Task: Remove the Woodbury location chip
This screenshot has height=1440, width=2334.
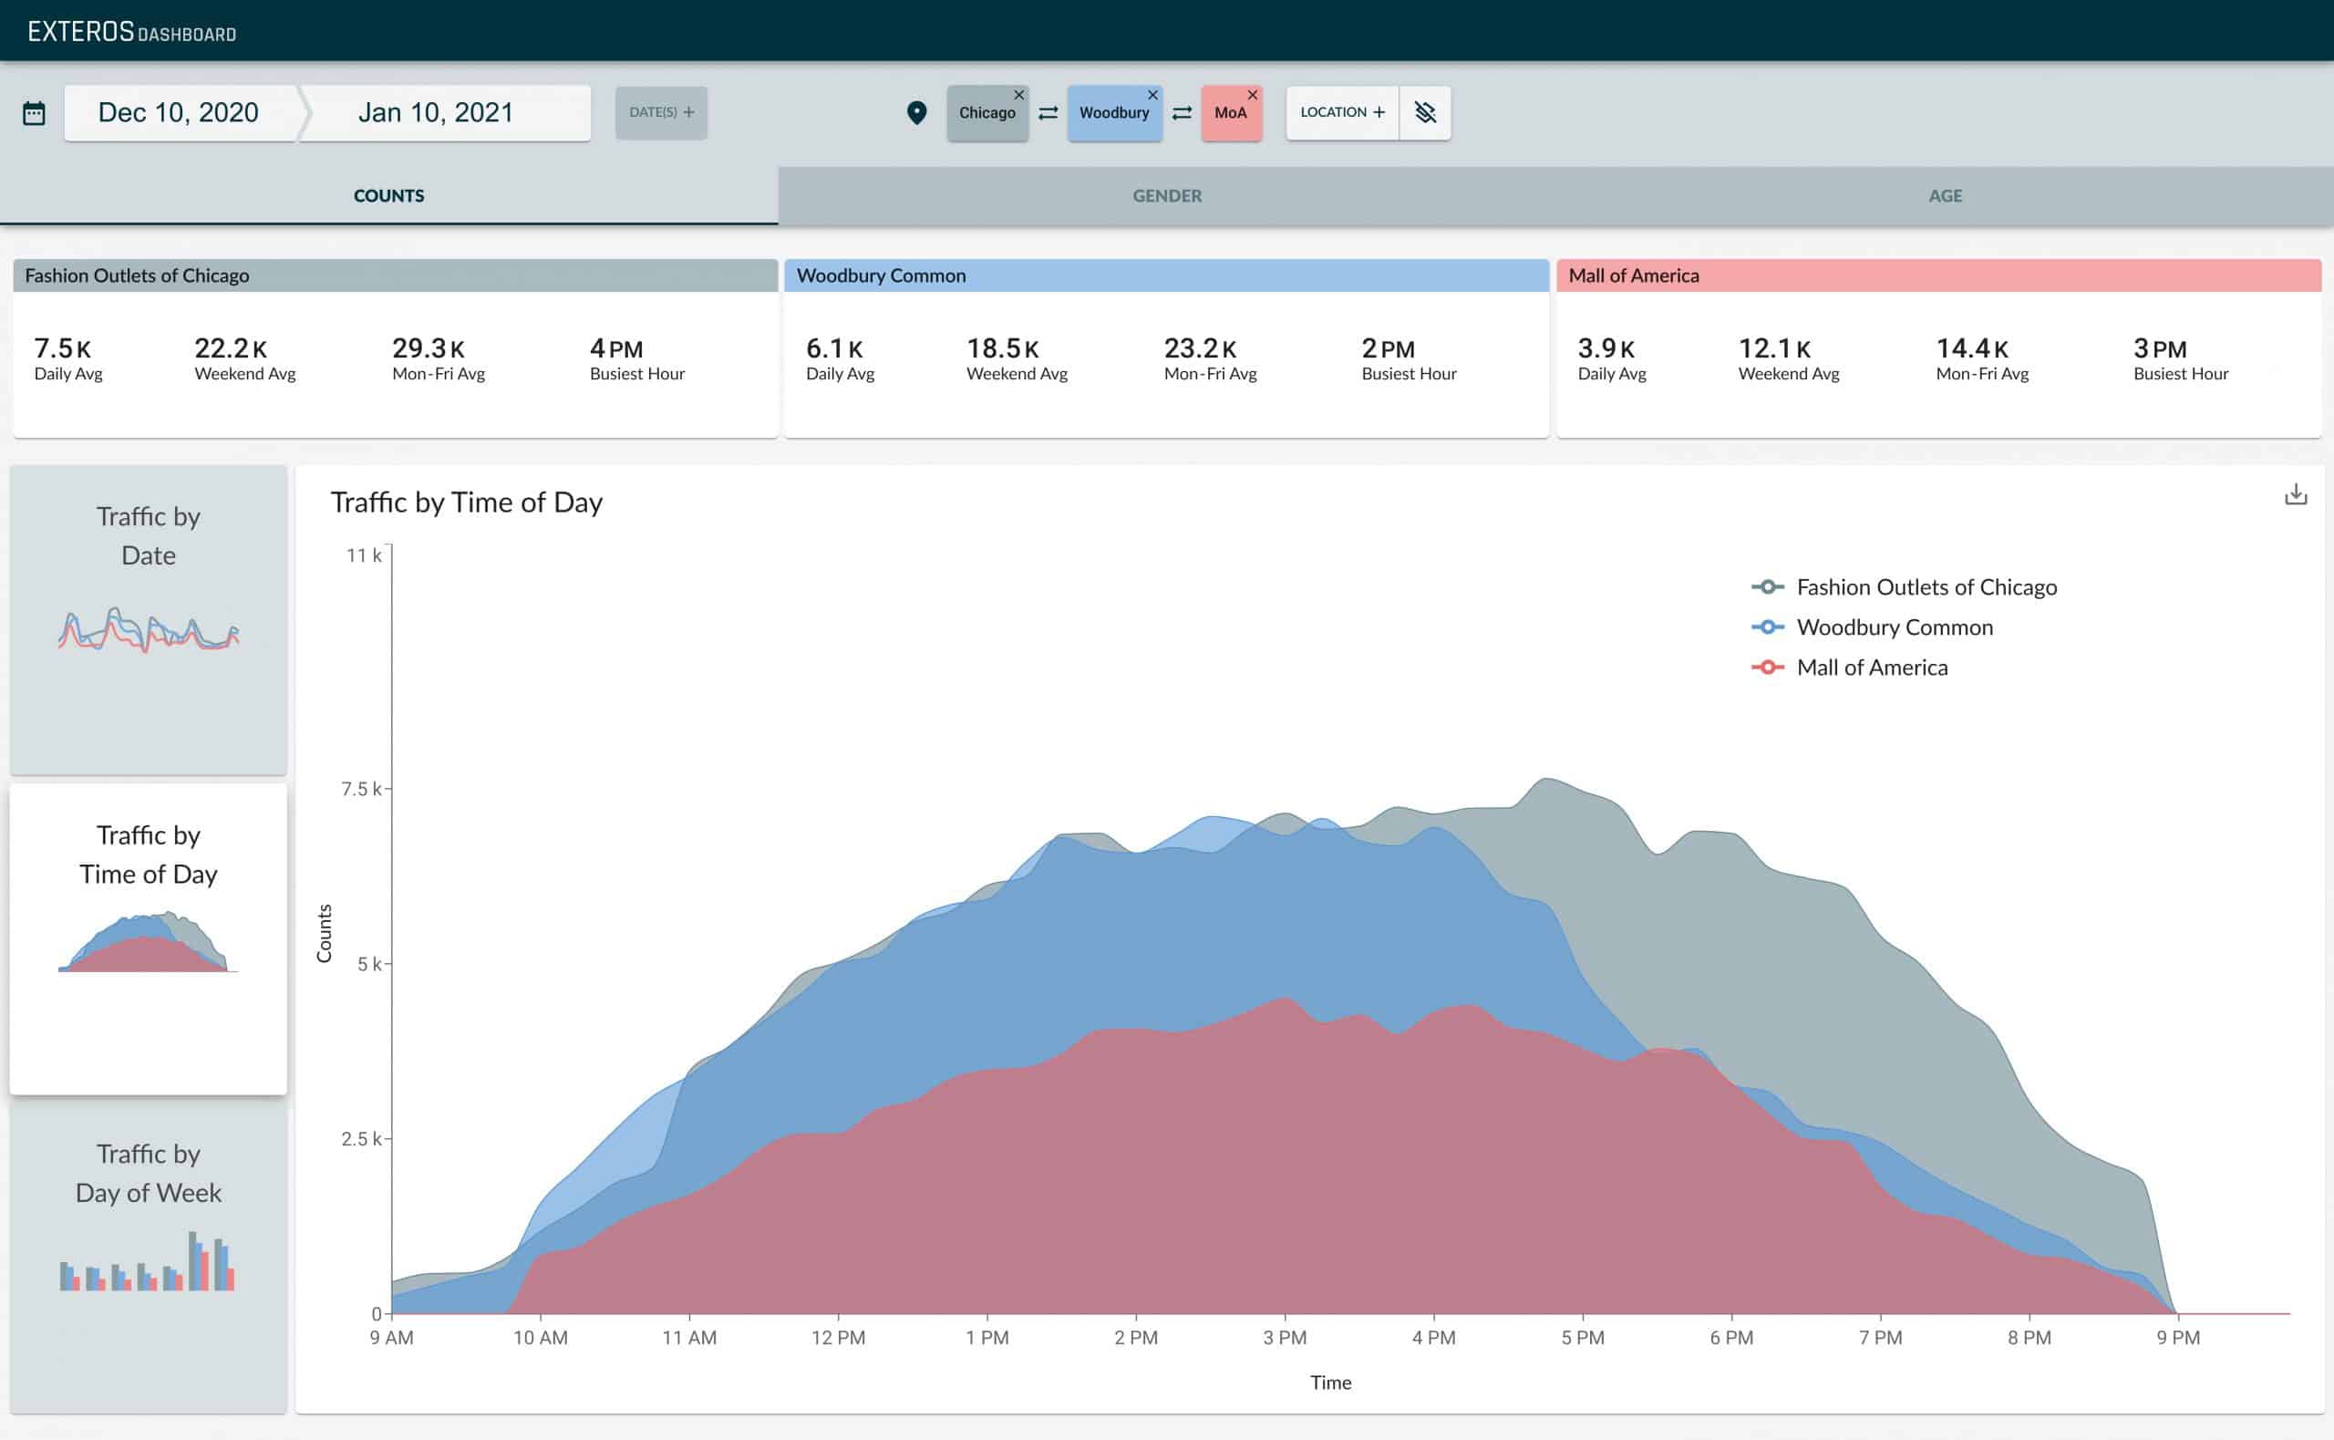Action: pyautogui.click(x=1152, y=95)
